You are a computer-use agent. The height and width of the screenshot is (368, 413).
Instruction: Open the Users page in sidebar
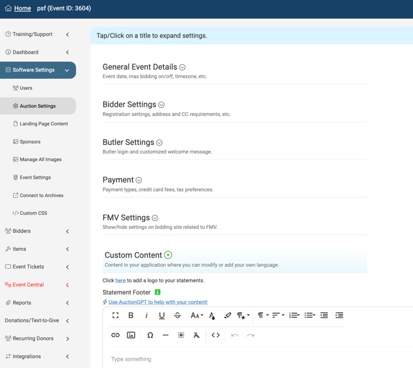point(26,88)
